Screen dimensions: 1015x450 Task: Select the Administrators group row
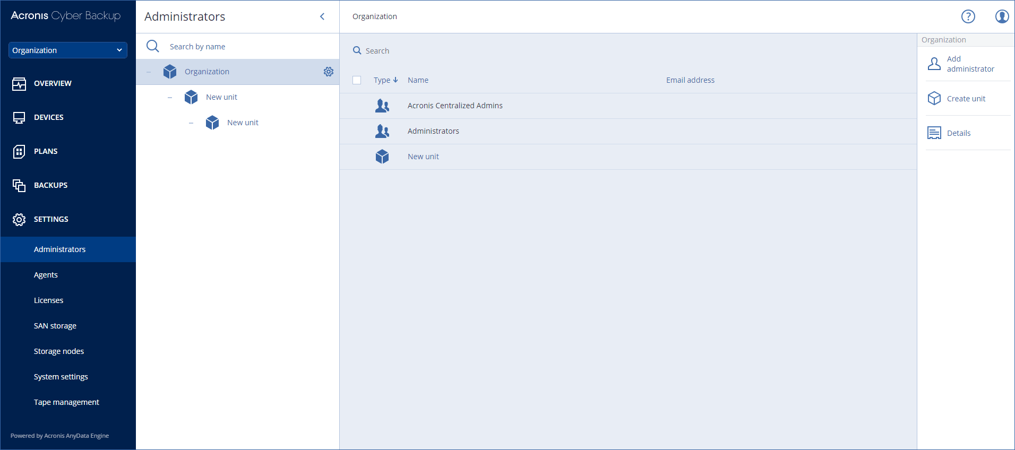tap(433, 131)
